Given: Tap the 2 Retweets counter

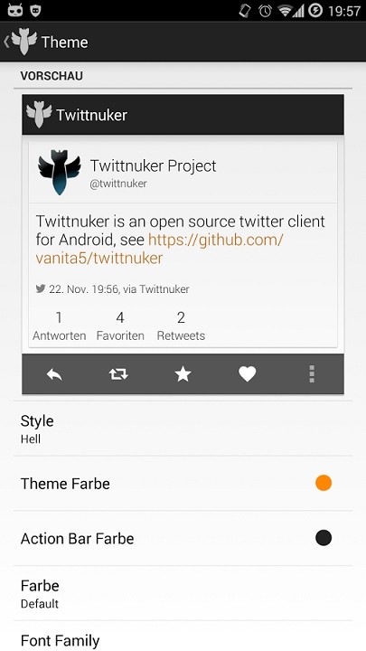Looking at the screenshot, I should 181,325.
